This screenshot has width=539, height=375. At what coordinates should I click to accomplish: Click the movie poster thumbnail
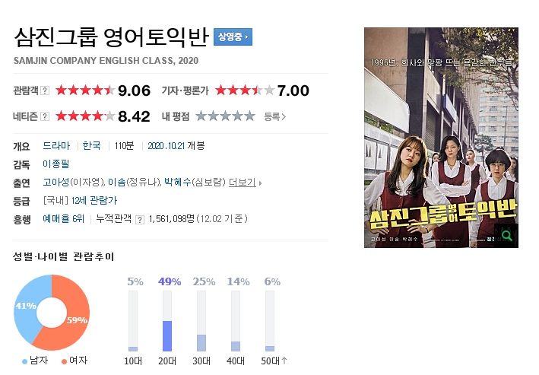pyautogui.click(x=441, y=138)
